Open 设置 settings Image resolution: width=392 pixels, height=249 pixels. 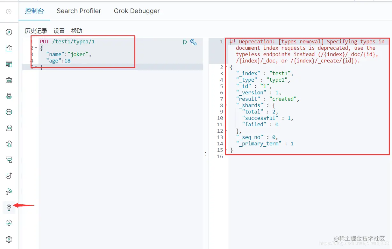coord(59,31)
